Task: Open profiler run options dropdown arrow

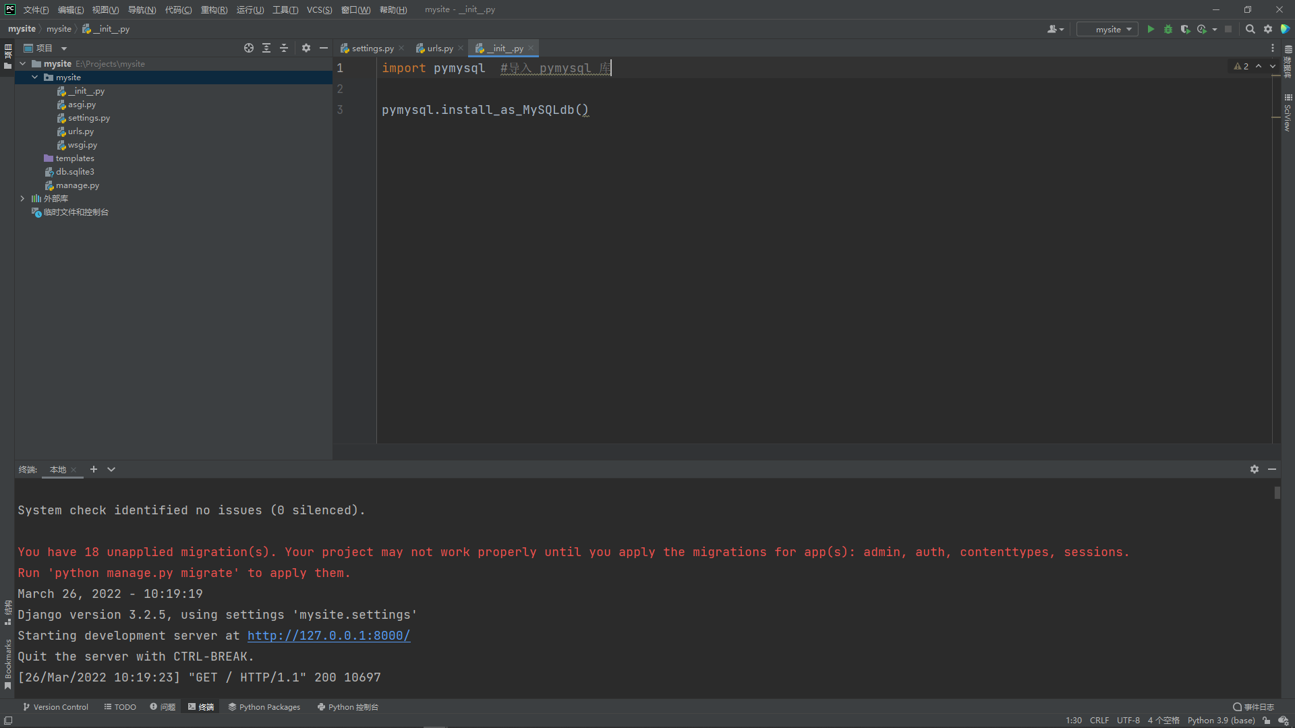Action: 1215,29
